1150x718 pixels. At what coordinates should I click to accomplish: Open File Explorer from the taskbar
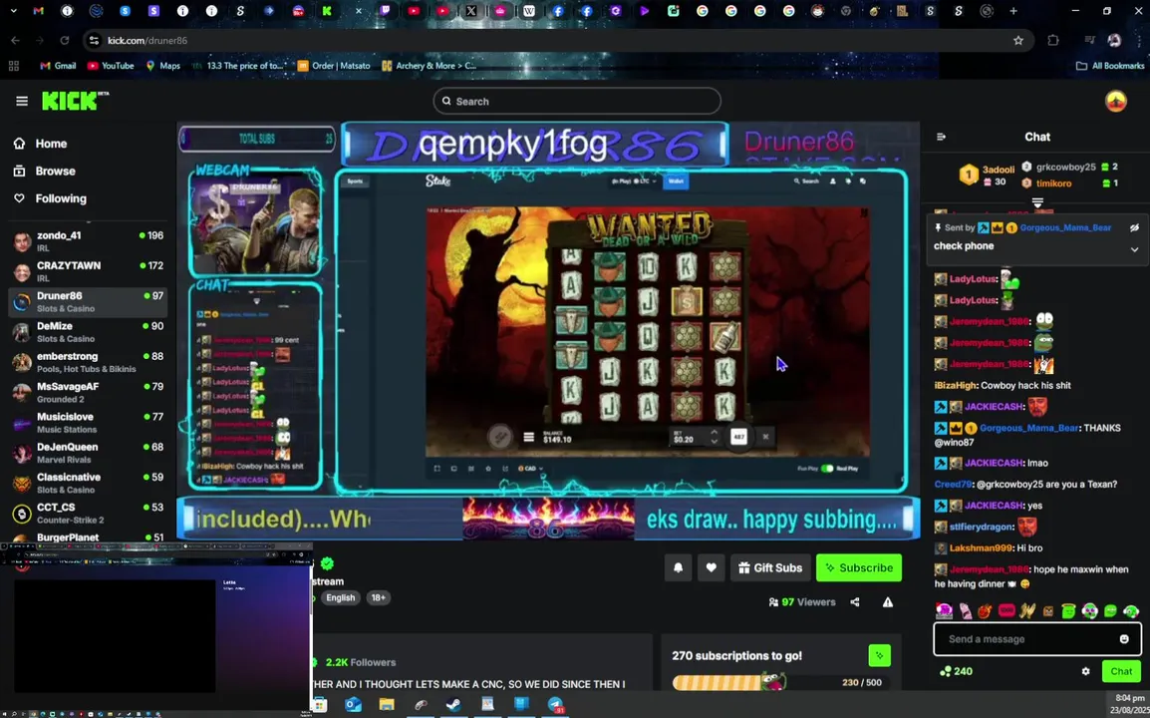[x=387, y=705]
